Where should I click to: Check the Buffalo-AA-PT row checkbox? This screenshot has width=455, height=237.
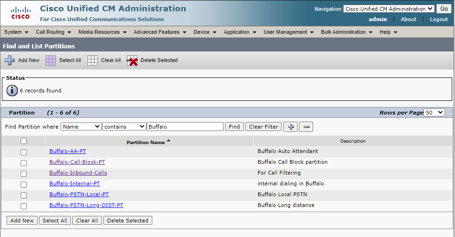24,152
